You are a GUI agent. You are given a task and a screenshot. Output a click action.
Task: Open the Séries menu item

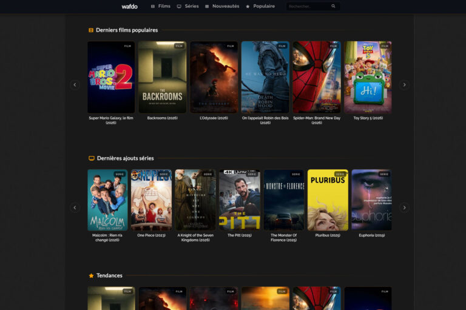coord(192,6)
